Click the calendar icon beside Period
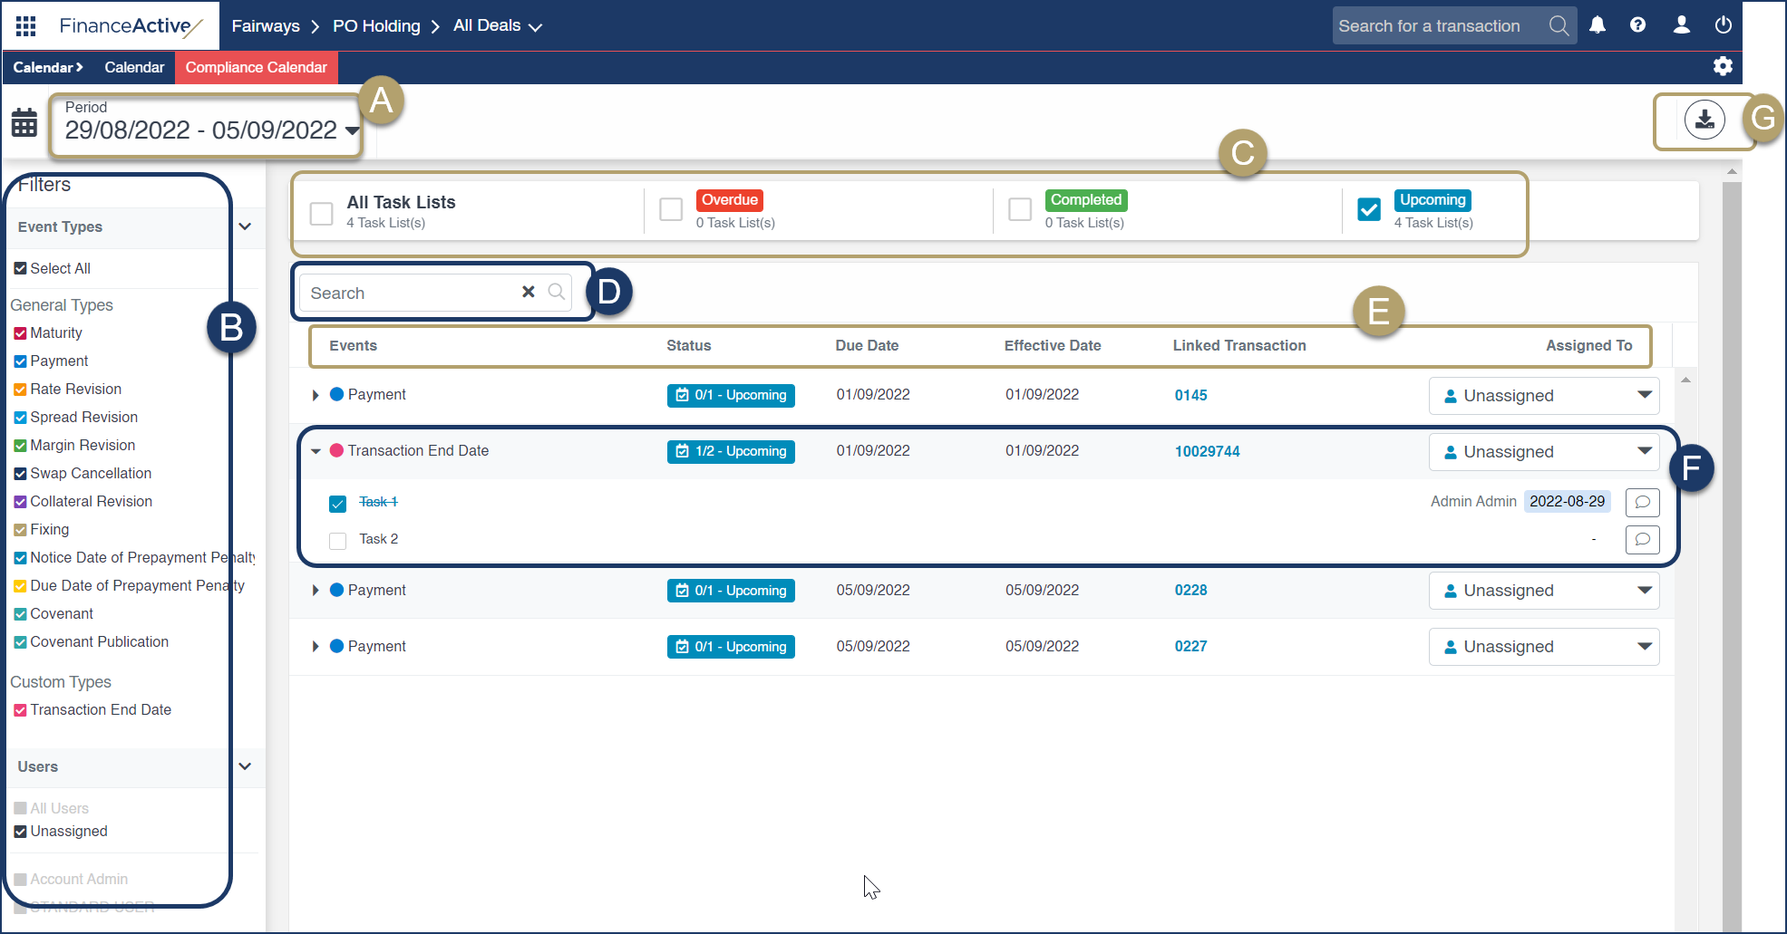1787x934 pixels. coord(24,122)
